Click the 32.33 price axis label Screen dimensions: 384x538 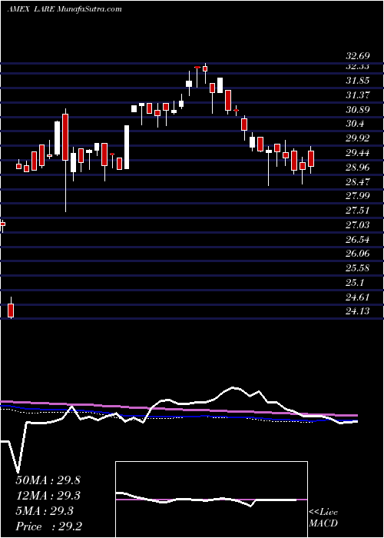357,66
